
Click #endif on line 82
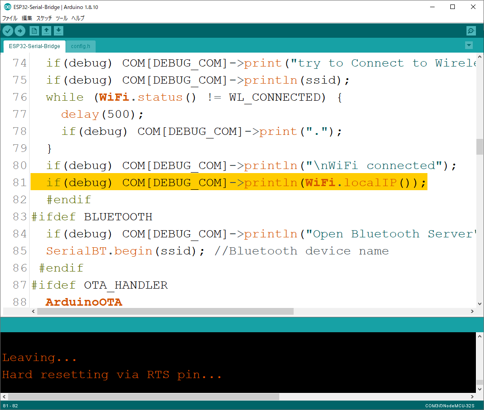click(x=69, y=200)
